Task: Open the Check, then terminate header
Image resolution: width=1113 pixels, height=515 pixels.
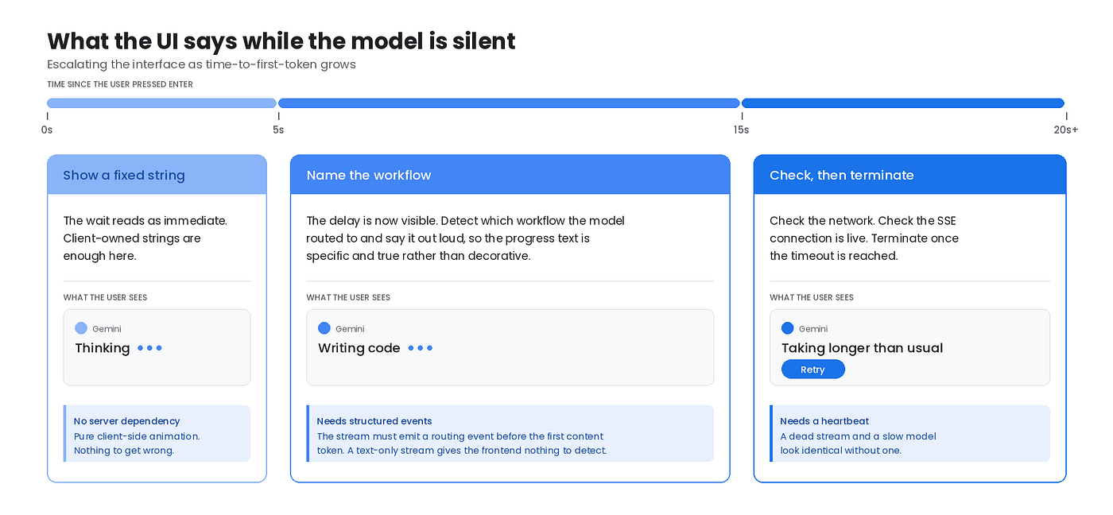Action: pyautogui.click(x=909, y=175)
